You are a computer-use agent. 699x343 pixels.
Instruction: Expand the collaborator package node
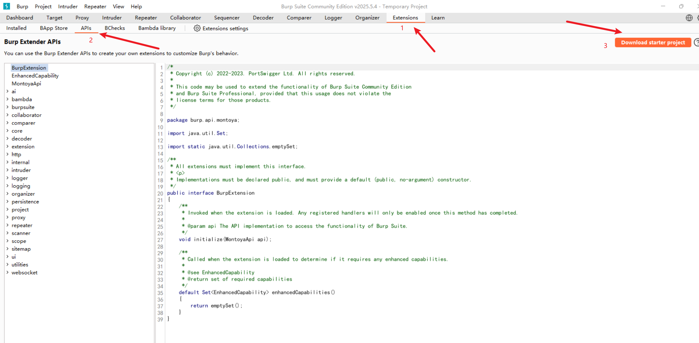click(x=7, y=115)
